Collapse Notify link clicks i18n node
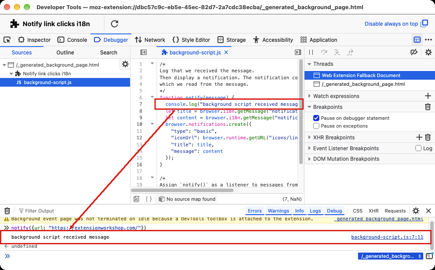Viewport: 435px width, 270px height. [11, 74]
